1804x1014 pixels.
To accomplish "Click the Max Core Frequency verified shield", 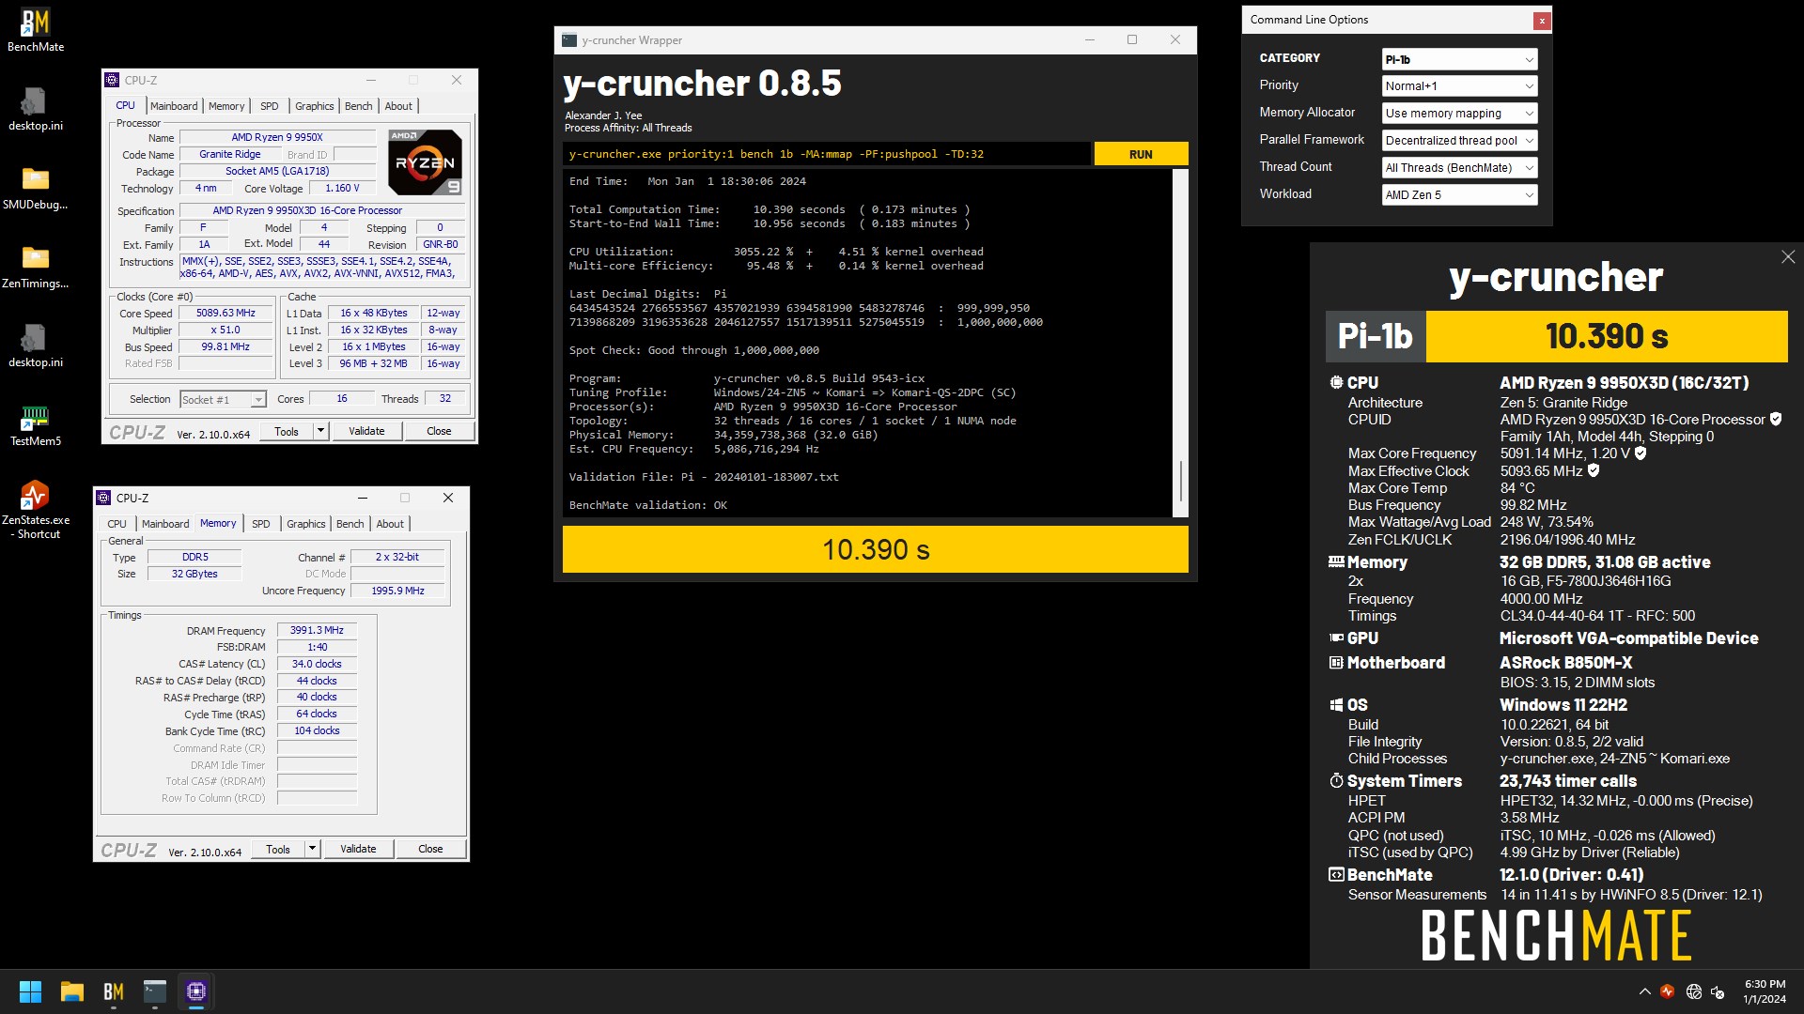I will pyautogui.click(x=1641, y=453).
